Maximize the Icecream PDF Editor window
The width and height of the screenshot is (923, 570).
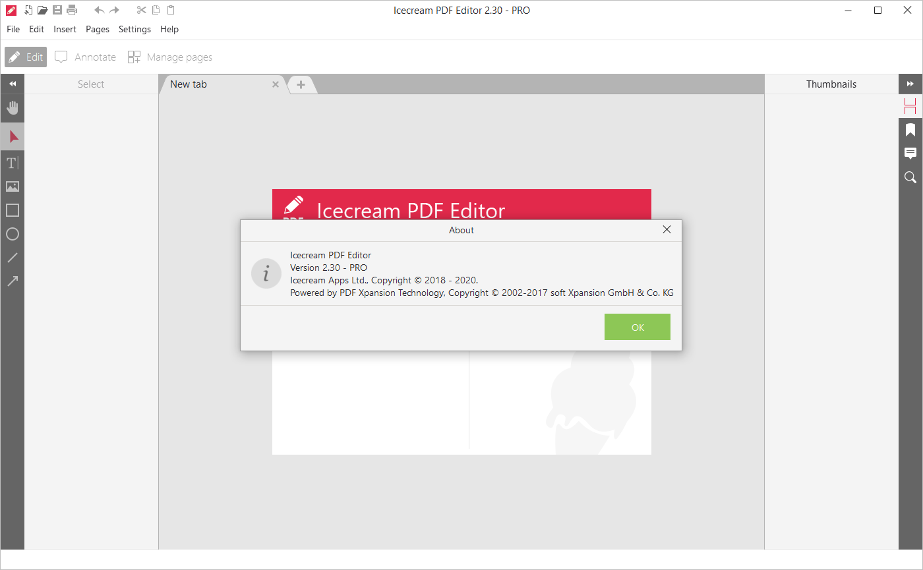878,10
